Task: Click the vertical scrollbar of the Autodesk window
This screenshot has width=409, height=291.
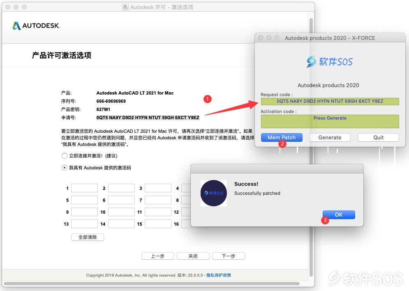Action: 311,147
